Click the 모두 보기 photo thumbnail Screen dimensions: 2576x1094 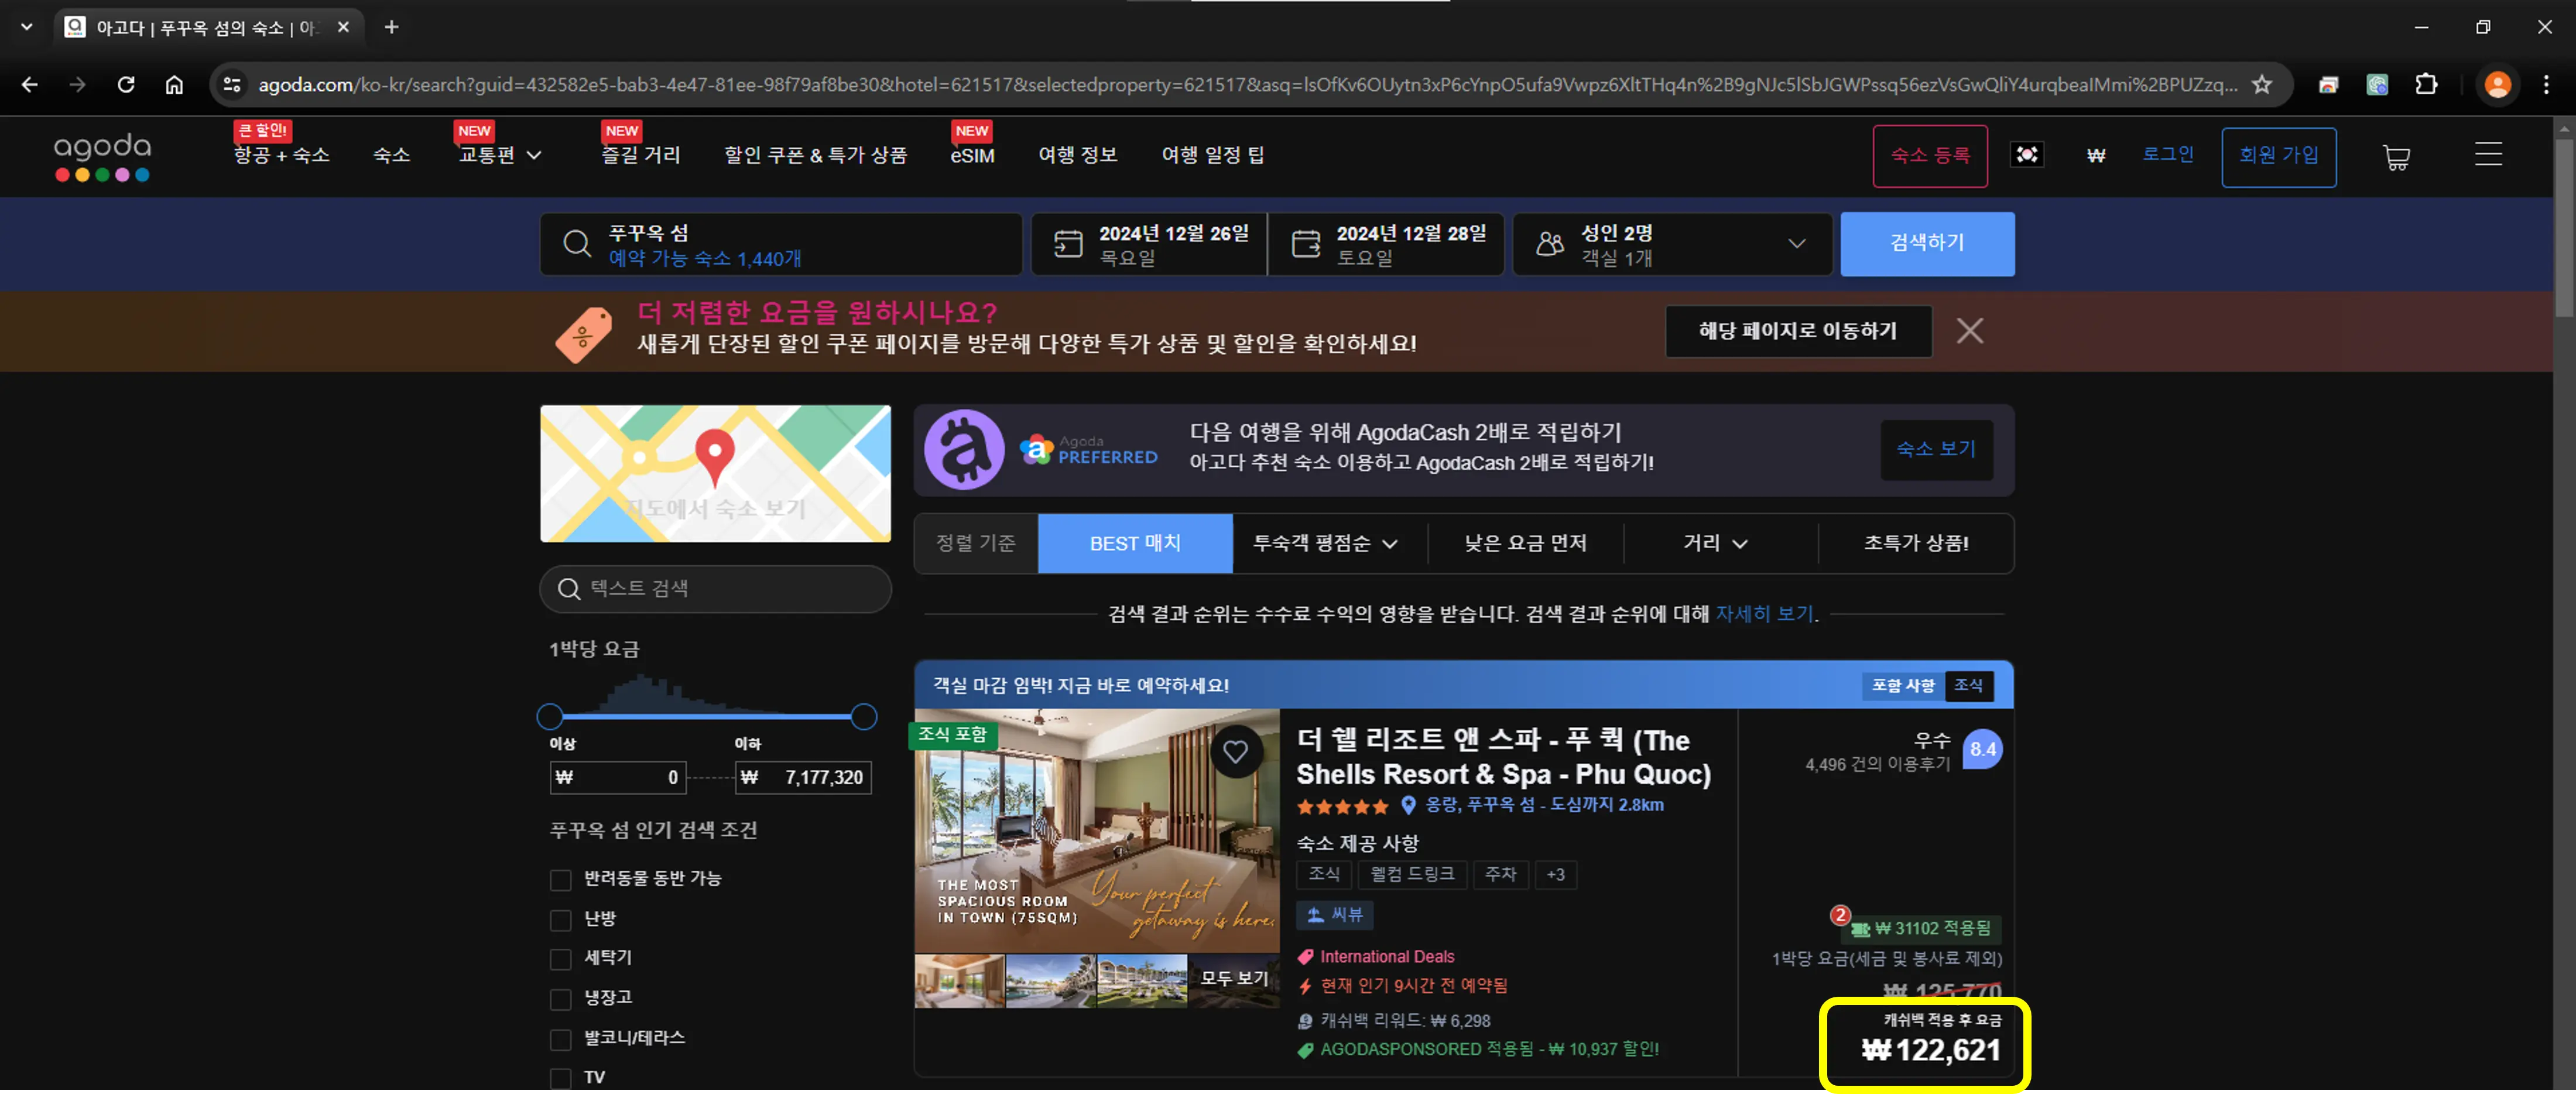[1234, 980]
